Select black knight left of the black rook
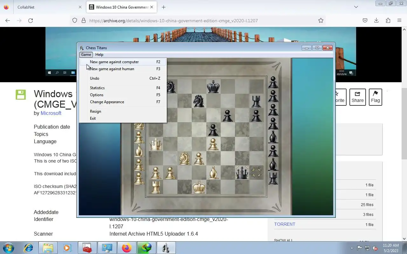This screenshot has height=254, width=407. tap(199, 101)
